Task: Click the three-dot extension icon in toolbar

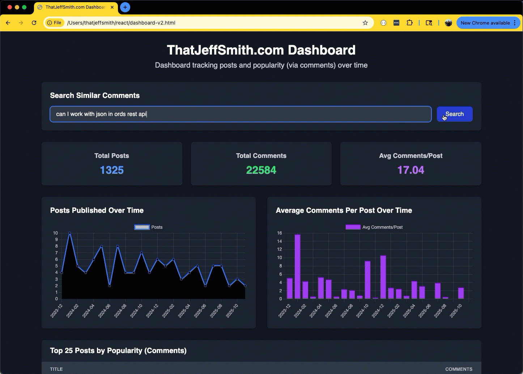Action: 396,23
